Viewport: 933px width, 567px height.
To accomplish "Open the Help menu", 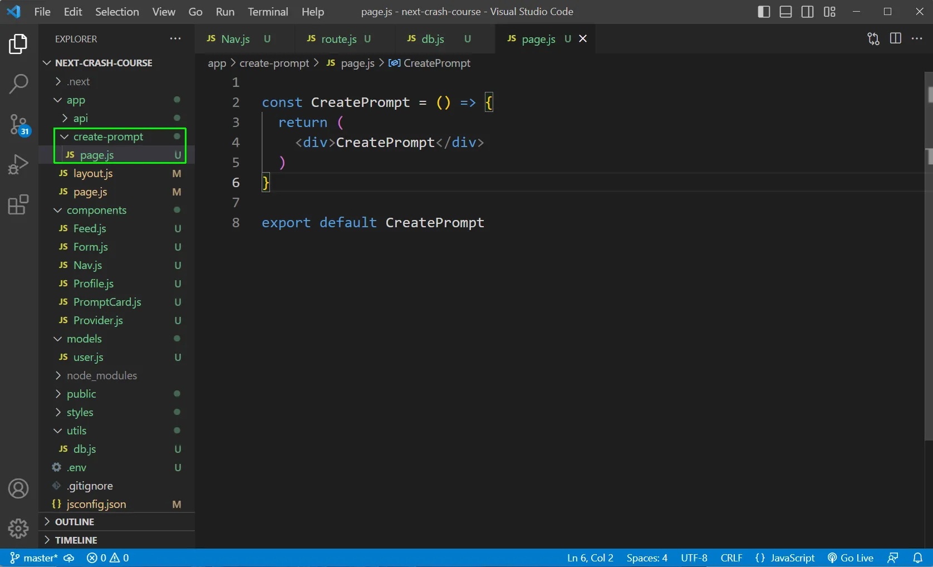I will point(313,12).
